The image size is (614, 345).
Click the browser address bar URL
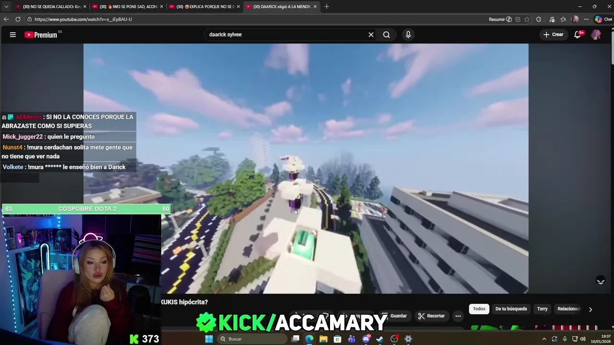[83, 19]
